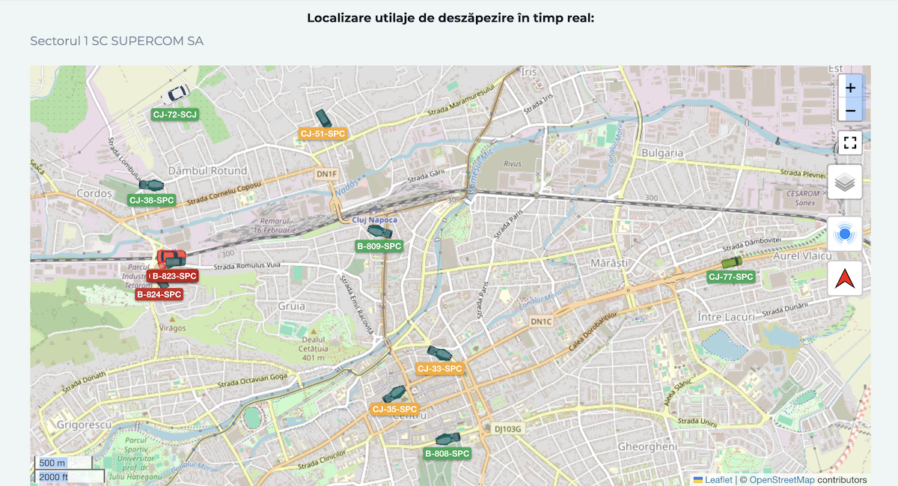The image size is (898, 486).
Task: Click the B-809-SPC vehicle label
Action: coord(379,246)
